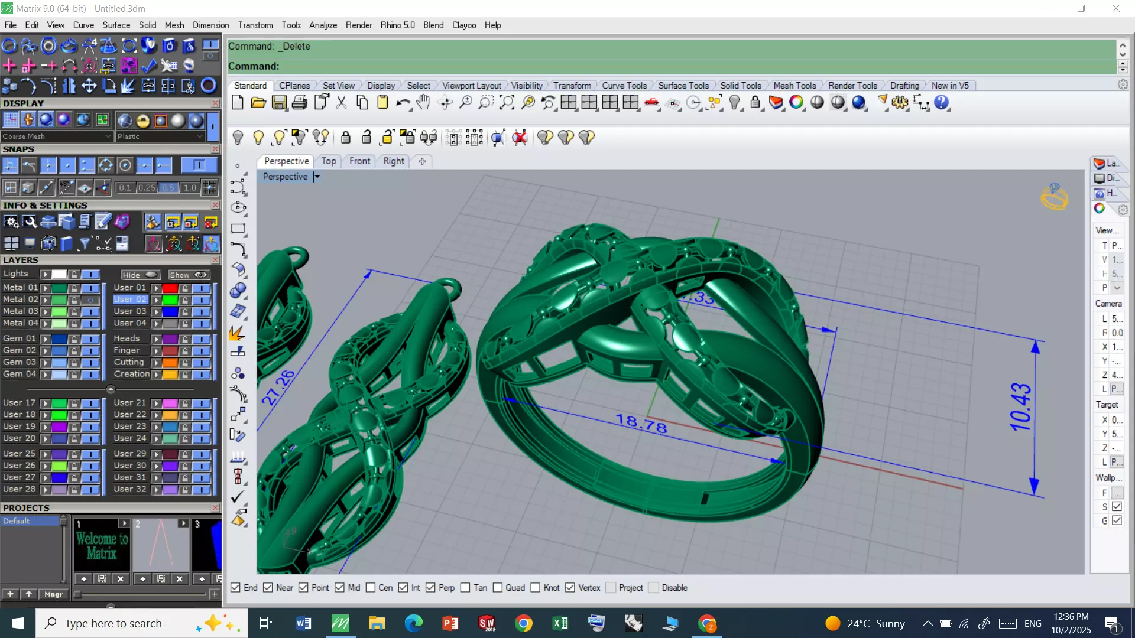Screen dimensions: 1135x638
Task: Enable the Cen osnap checkbox
Action: 371,588
